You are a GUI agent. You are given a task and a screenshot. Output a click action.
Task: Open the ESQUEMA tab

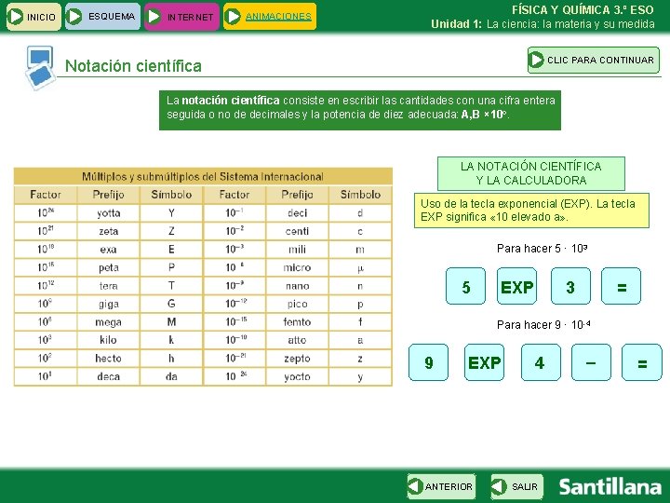102,17
